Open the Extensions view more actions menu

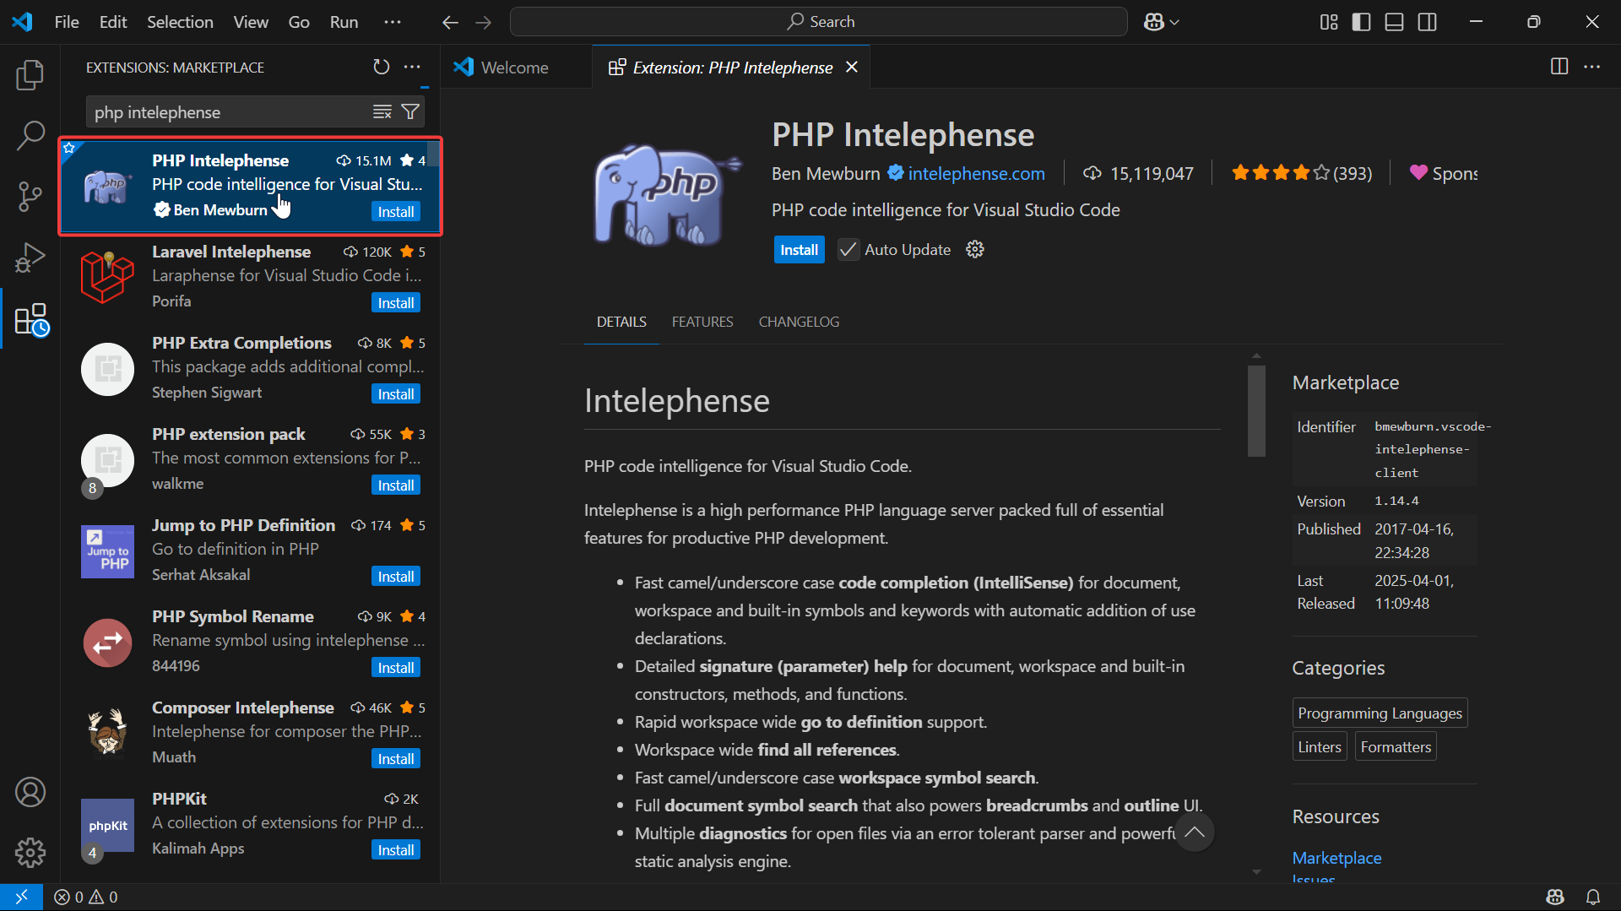click(x=412, y=67)
